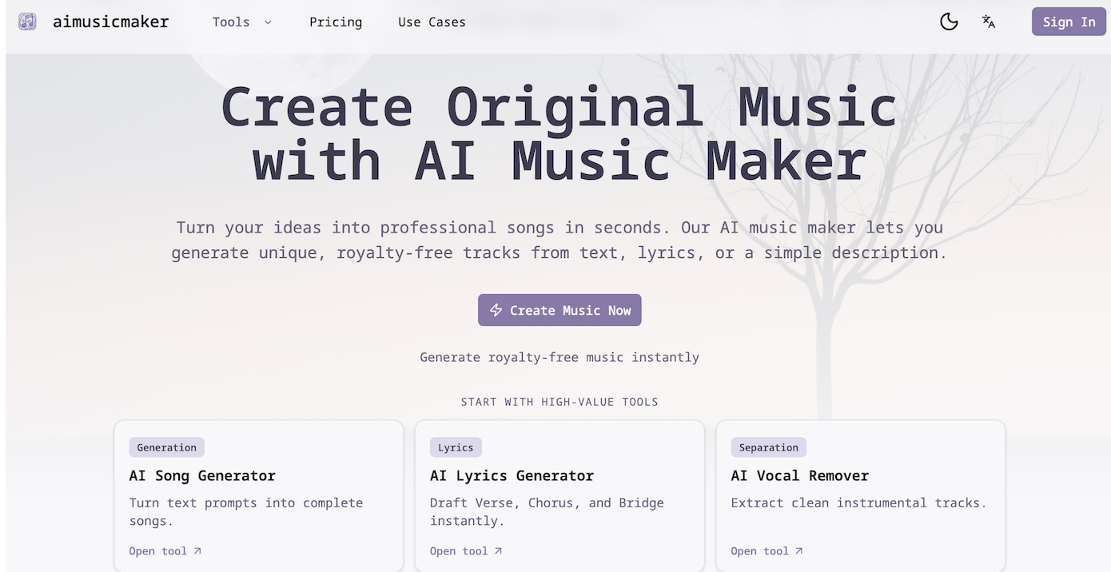
Task: Click arrow icon beside AI Vocal Remover's Open tool
Action: (x=799, y=551)
